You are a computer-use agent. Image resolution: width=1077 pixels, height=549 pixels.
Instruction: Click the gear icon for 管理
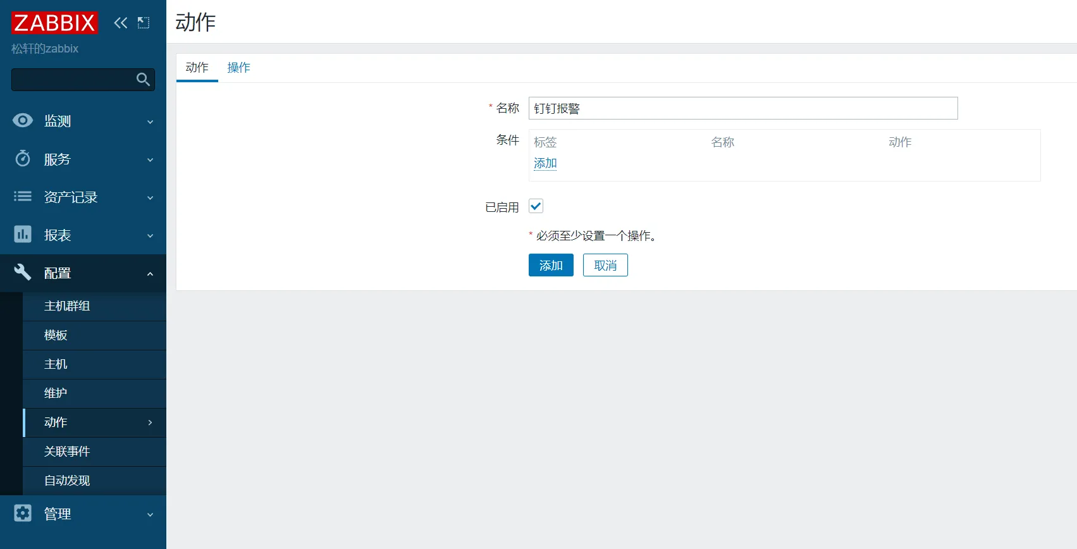23,513
